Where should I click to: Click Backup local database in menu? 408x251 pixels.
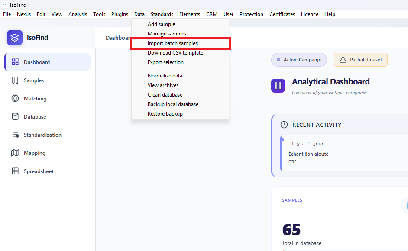pyautogui.click(x=173, y=104)
